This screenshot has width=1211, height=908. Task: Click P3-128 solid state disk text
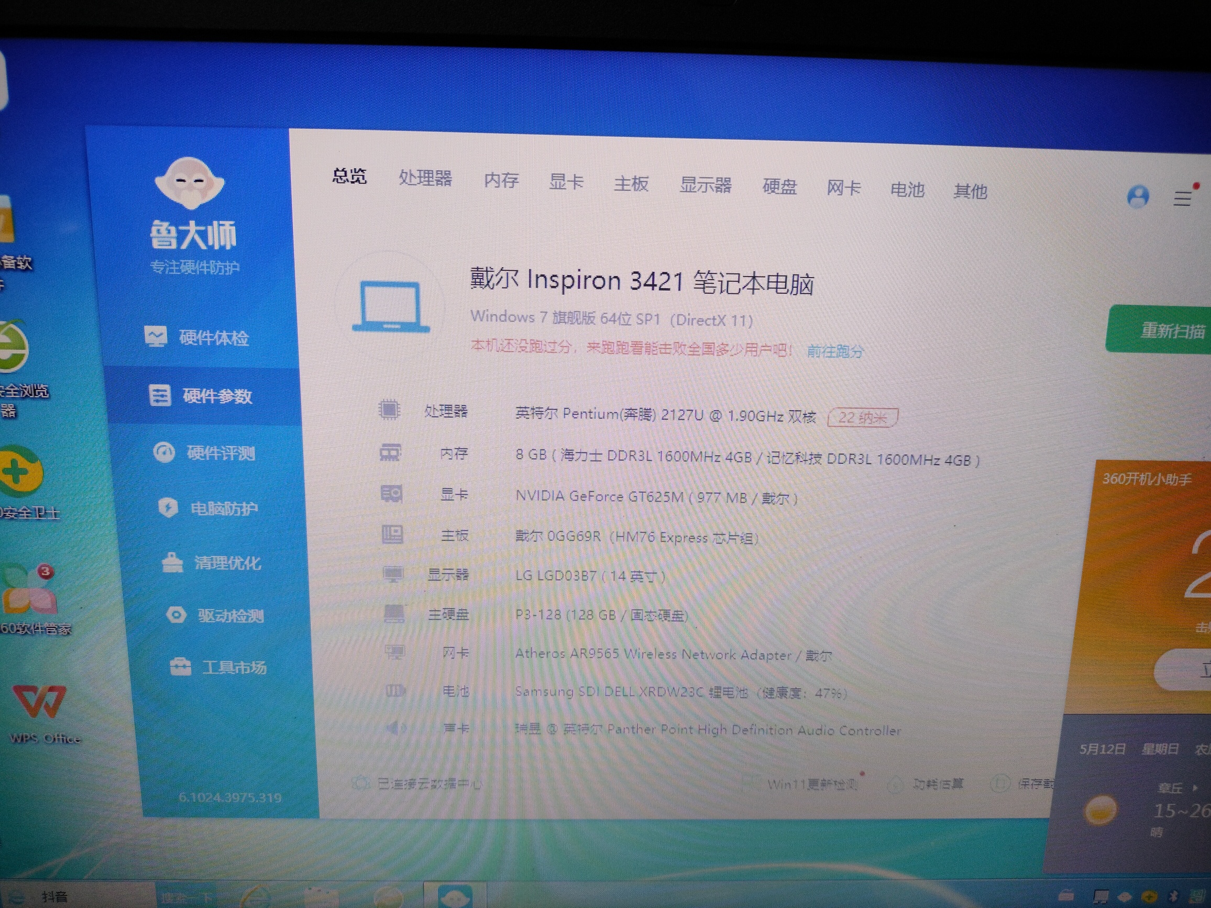click(x=602, y=615)
